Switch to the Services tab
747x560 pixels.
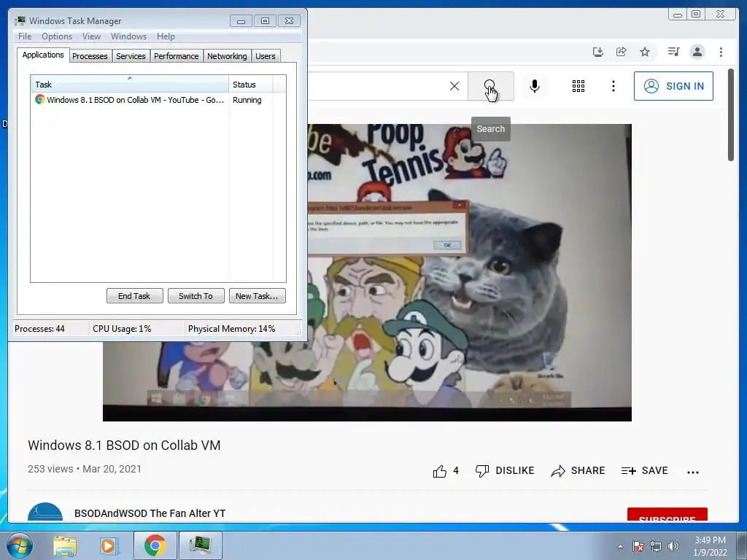(x=131, y=56)
